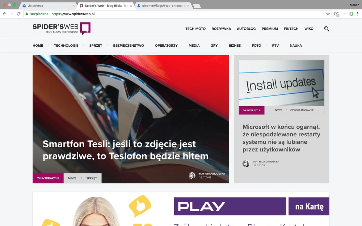Open the Install updates article thumbnail
362x226 pixels.
[281, 83]
